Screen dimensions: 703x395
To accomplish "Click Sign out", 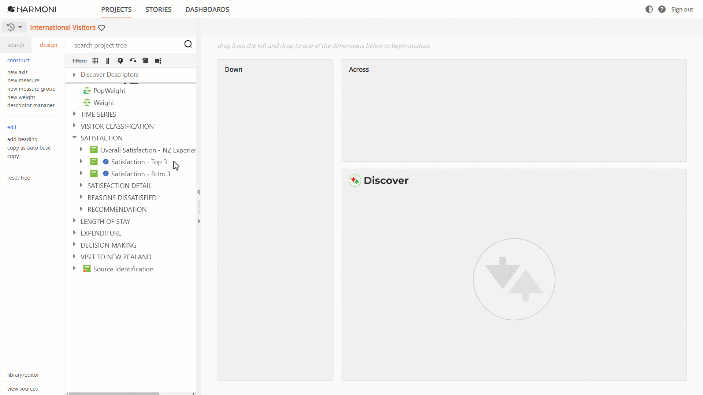I will click(682, 10).
